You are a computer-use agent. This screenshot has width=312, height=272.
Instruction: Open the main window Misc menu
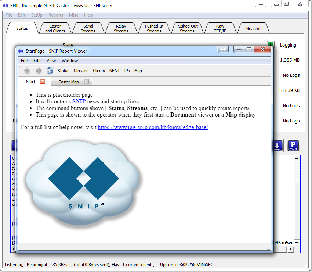coord(73,15)
